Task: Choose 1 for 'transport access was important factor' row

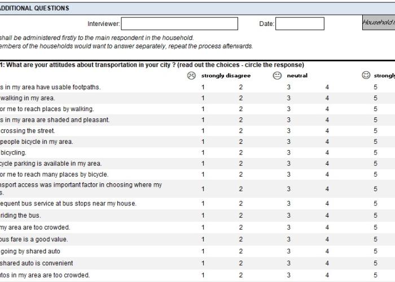Action: point(203,189)
